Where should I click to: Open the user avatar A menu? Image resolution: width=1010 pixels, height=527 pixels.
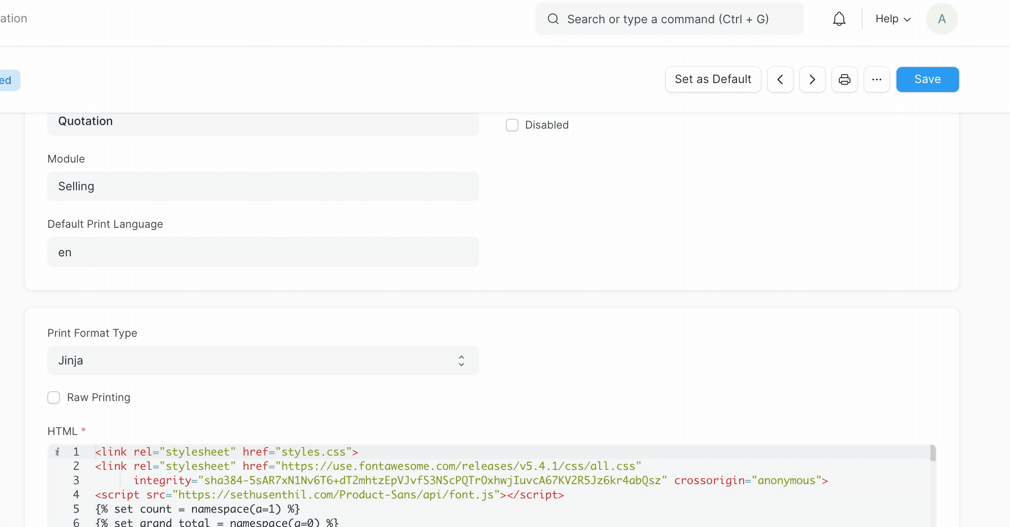942,19
